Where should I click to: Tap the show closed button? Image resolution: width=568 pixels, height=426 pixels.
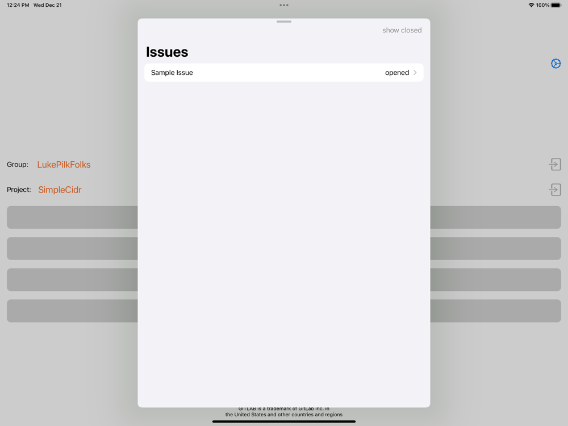[402, 31]
